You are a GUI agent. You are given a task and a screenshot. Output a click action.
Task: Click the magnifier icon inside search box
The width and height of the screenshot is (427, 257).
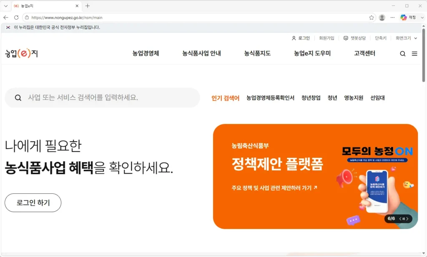(x=18, y=97)
